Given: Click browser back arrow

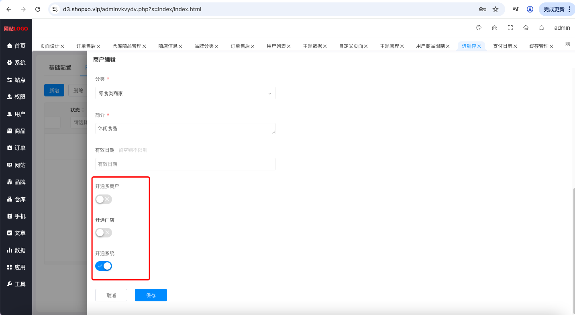Looking at the screenshot, I should pos(9,9).
